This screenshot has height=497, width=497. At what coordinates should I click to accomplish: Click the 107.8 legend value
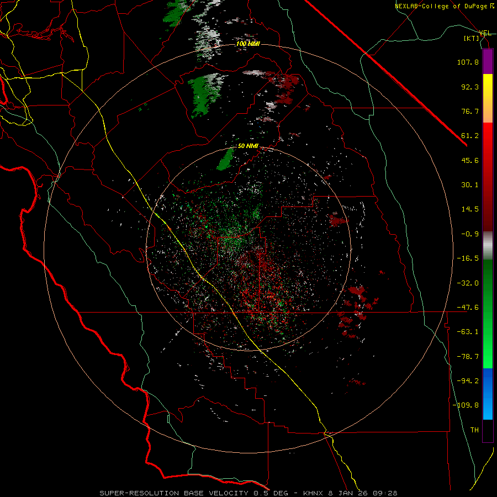[x=468, y=62]
